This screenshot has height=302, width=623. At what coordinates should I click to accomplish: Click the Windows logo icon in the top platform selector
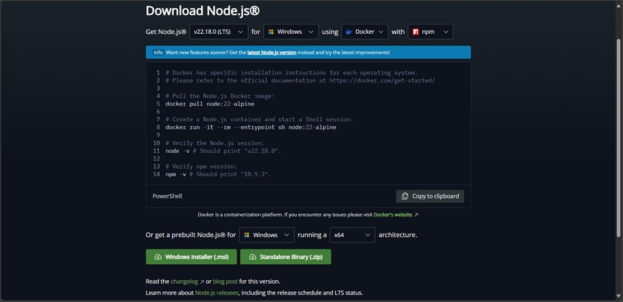270,32
